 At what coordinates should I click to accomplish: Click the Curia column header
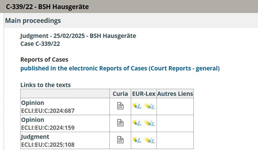[x=120, y=94]
